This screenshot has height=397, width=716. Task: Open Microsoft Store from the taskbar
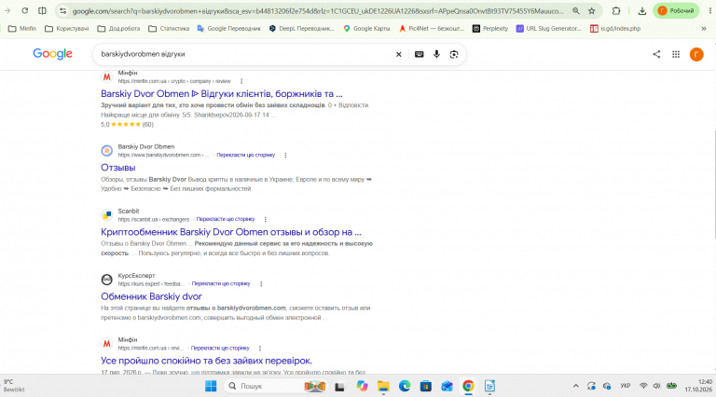[x=425, y=386]
